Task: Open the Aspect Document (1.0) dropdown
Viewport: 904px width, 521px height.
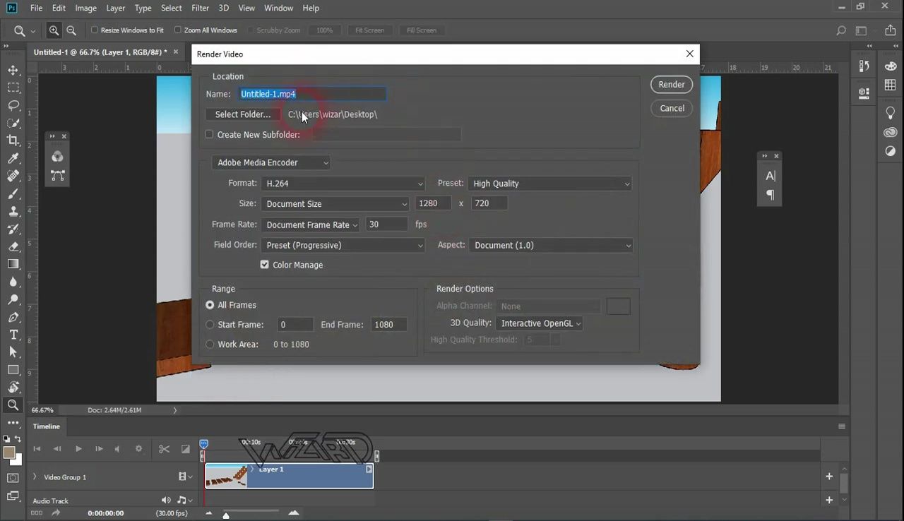Action: pos(551,245)
